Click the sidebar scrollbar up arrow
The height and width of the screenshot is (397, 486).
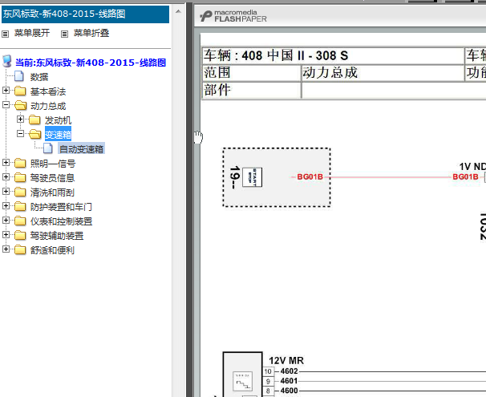(x=178, y=11)
